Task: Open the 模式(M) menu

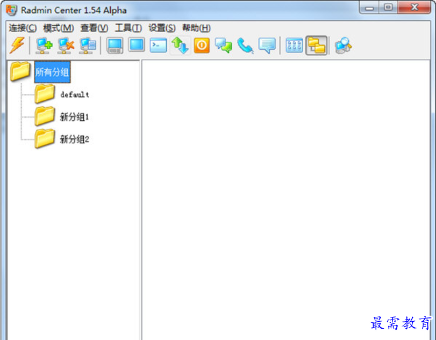Action: 59,28
